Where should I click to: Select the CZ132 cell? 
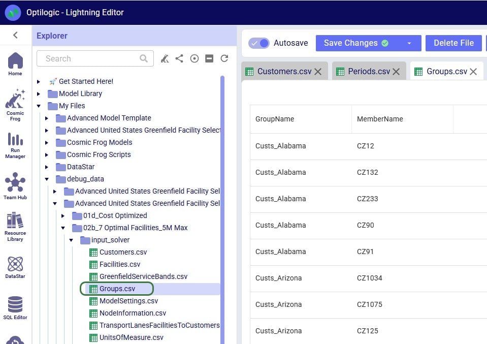tap(402, 173)
